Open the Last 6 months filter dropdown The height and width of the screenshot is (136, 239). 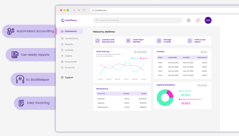[x=141, y=52]
